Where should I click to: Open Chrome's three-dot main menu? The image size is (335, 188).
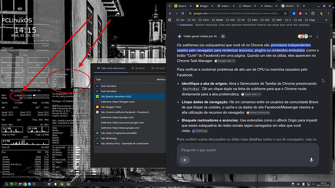329,14
